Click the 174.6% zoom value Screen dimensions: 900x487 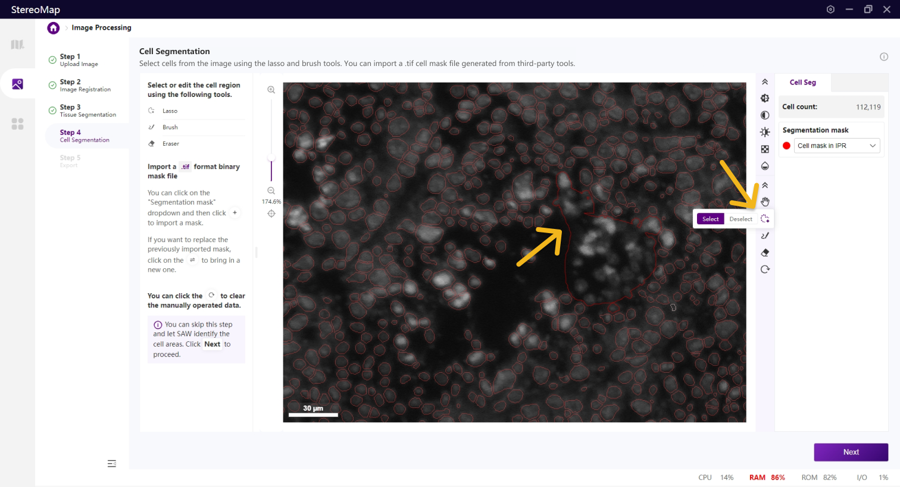271,202
